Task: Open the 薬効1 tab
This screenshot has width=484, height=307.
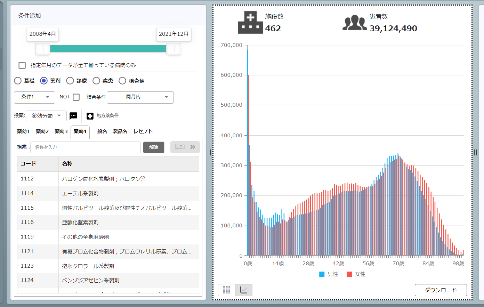Action: pyautogui.click(x=23, y=131)
